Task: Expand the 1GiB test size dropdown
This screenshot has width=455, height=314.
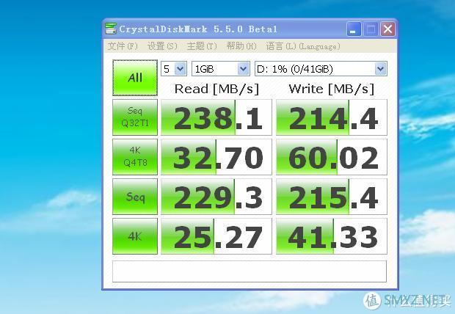Action: coord(221,69)
